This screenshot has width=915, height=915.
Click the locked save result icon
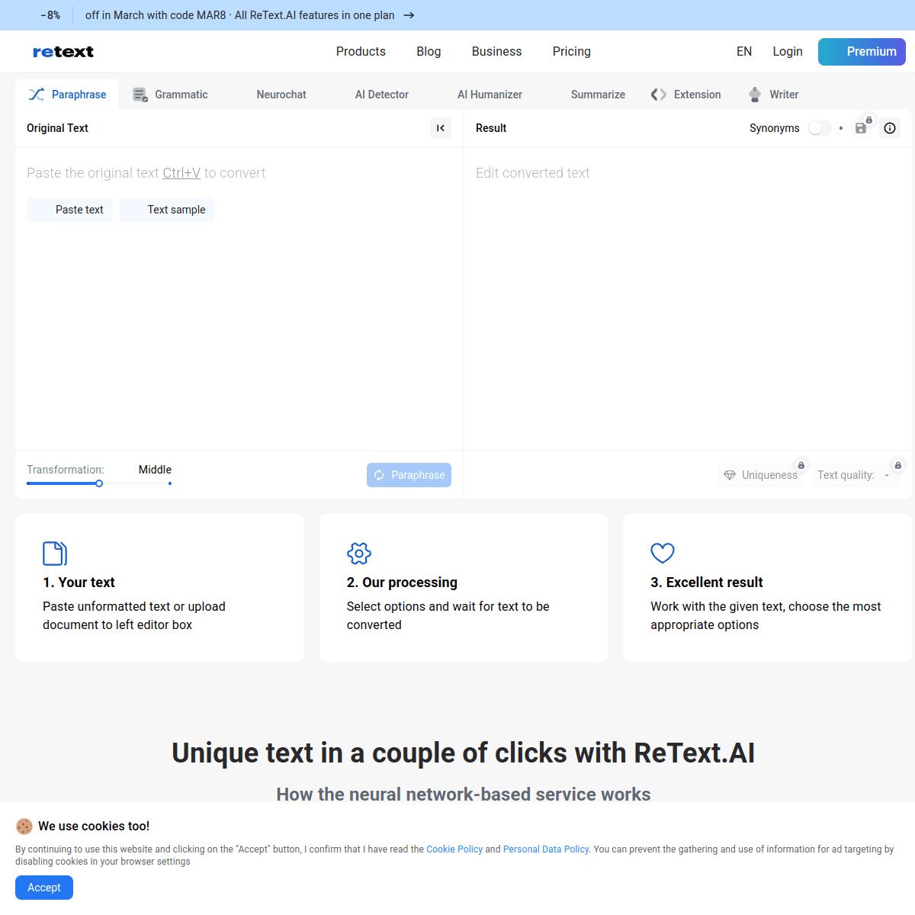point(861,128)
